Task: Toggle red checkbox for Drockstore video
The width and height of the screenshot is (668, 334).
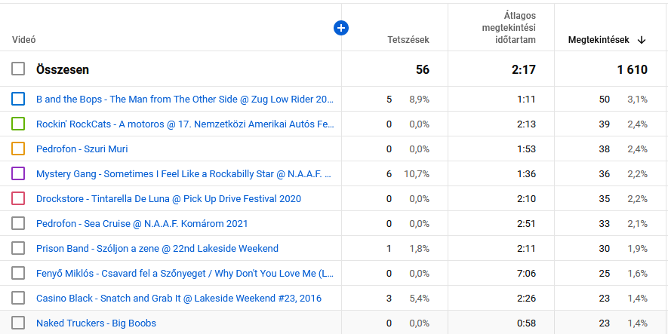Action: (x=18, y=198)
